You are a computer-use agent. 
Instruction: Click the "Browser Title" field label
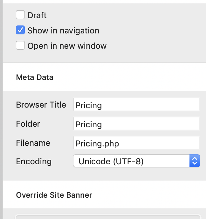click(41, 105)
